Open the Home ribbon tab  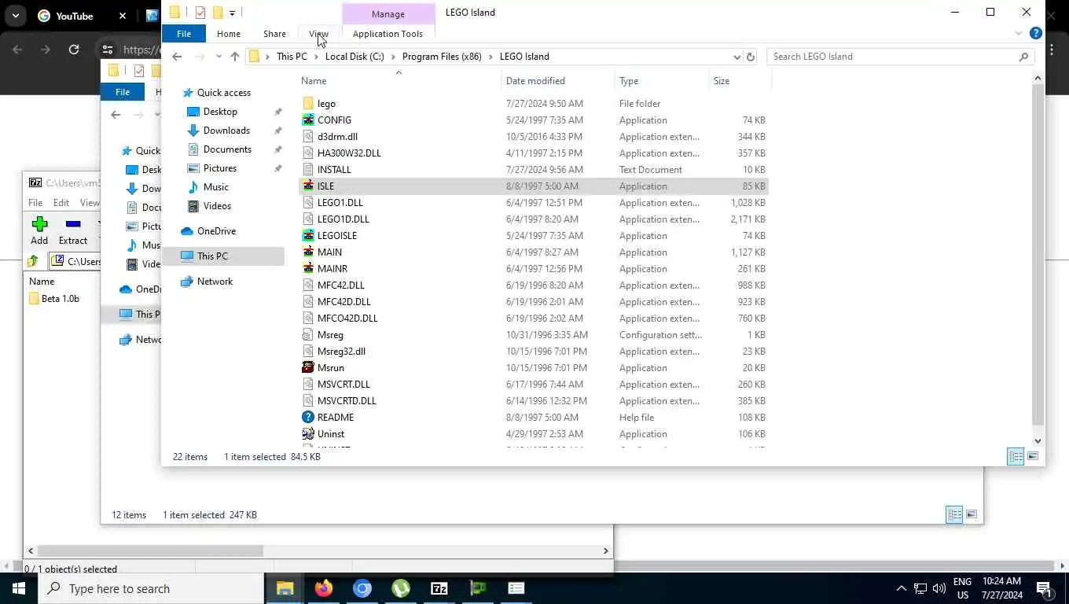[229, 34]
